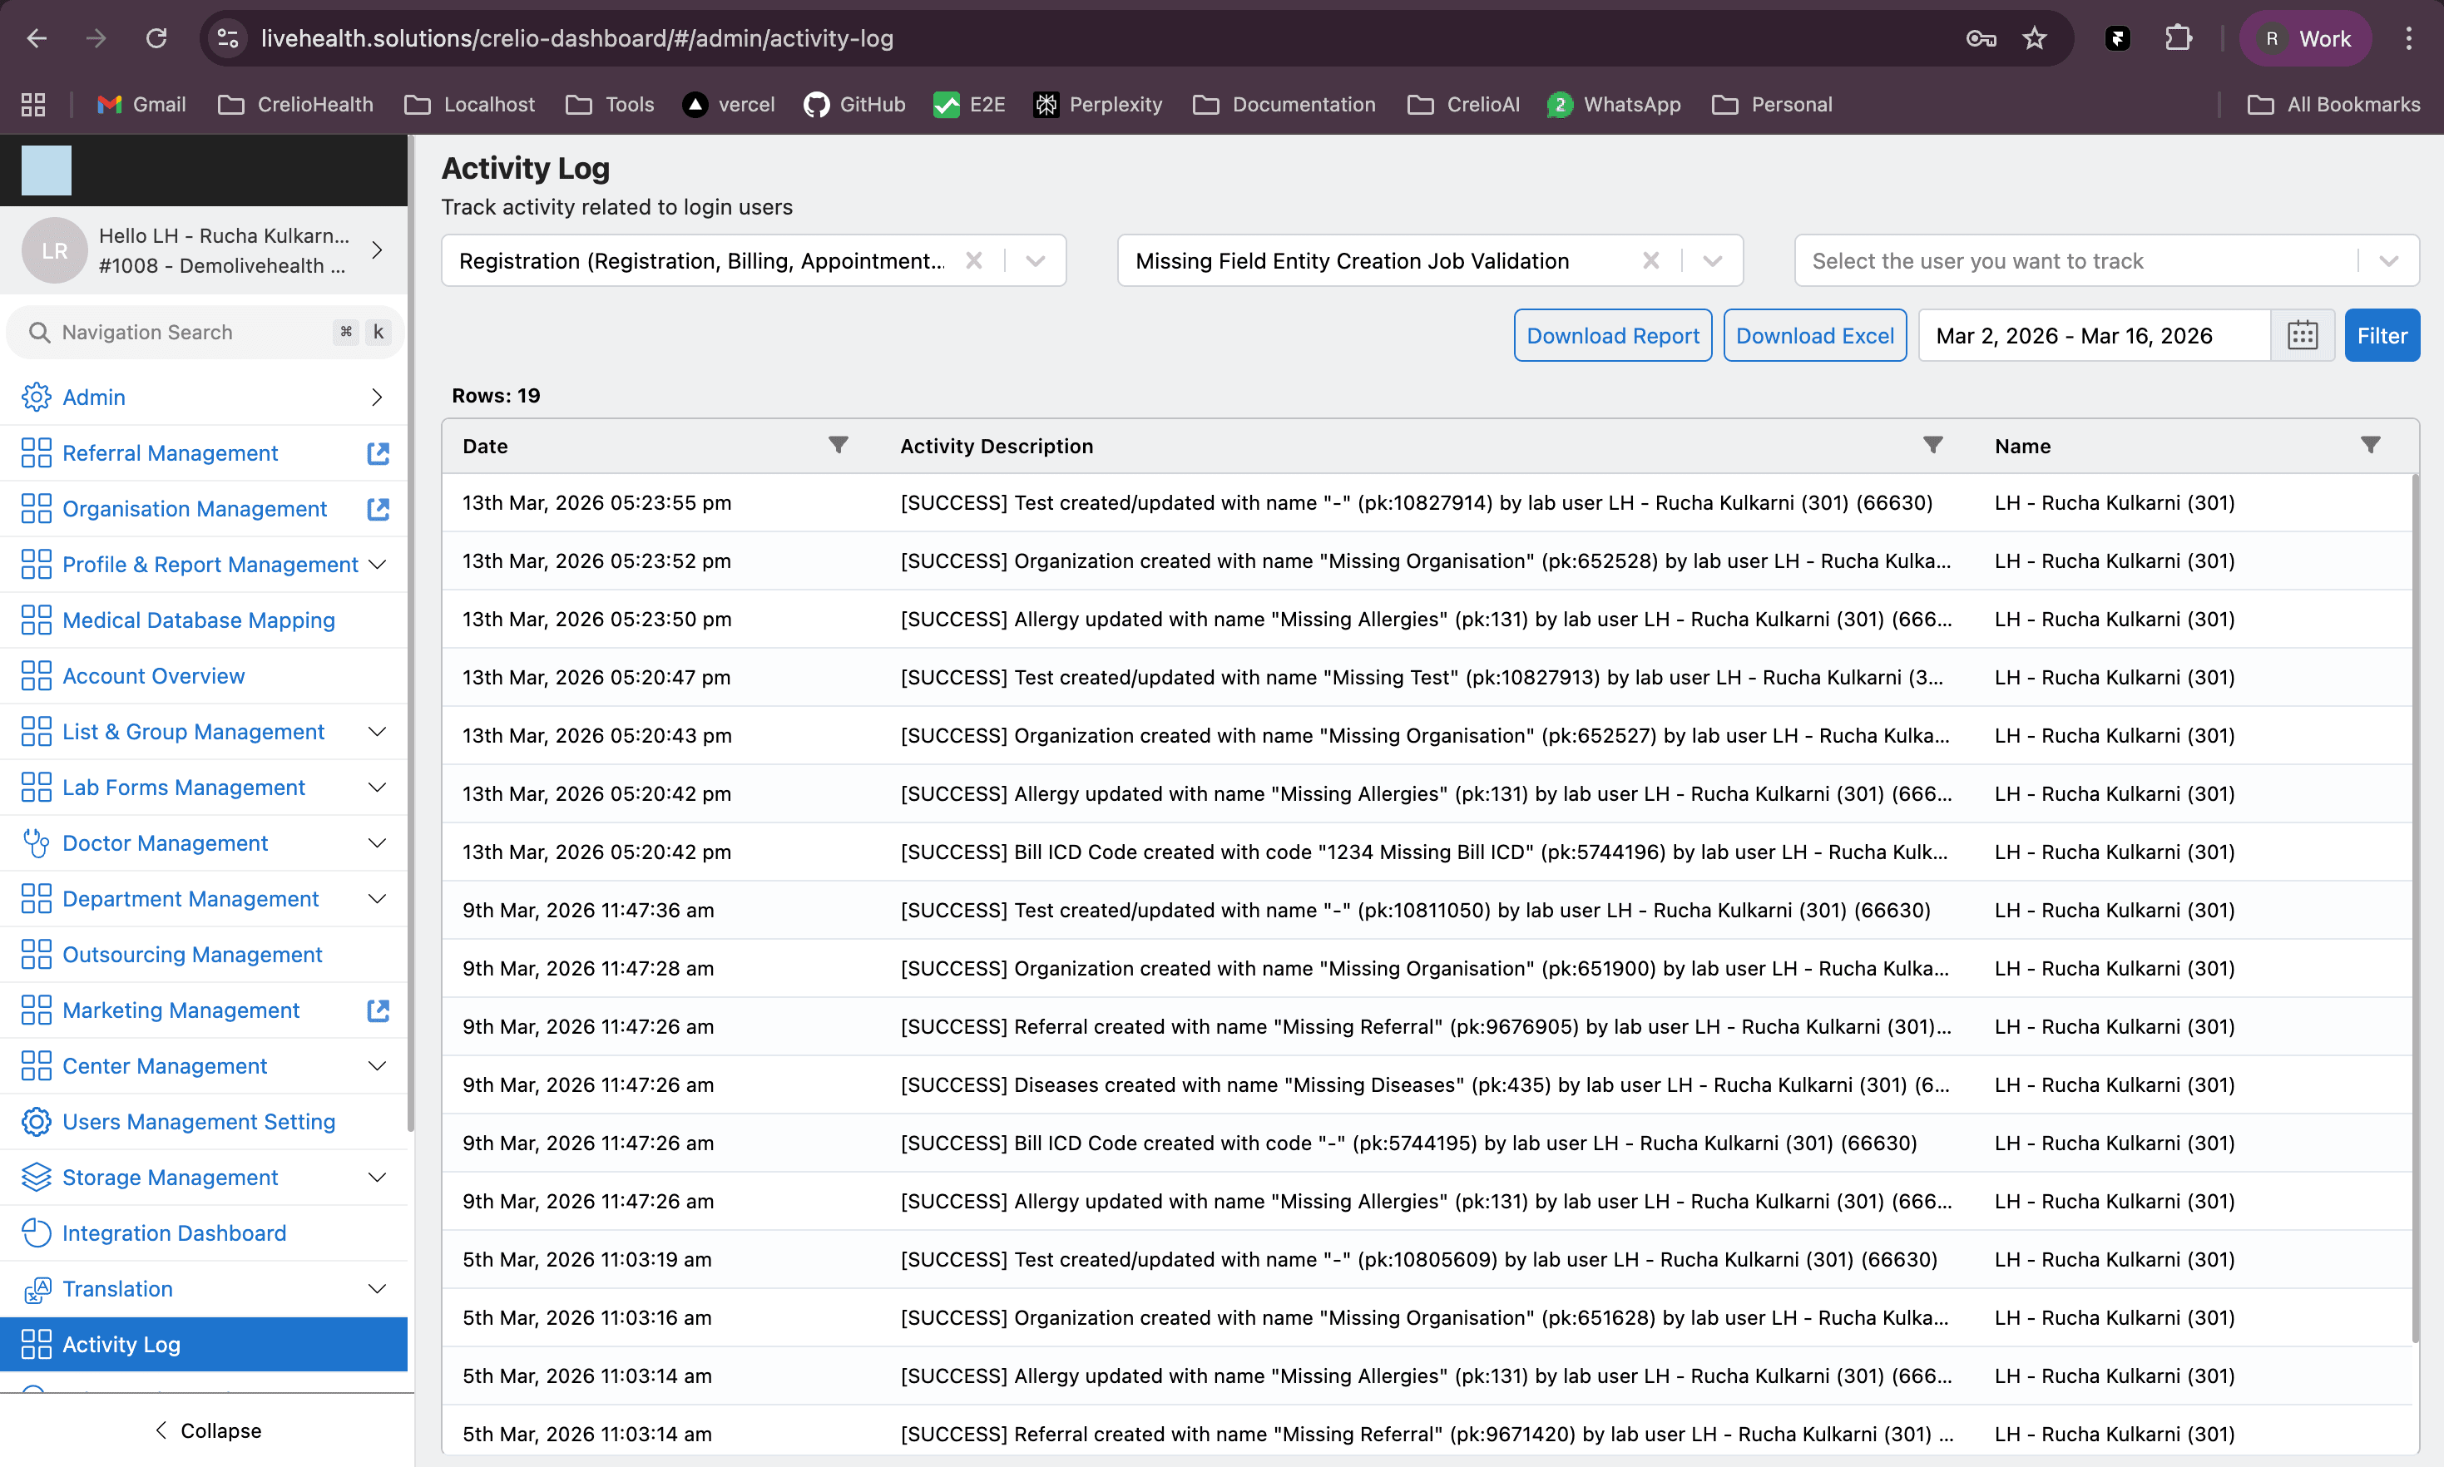The width and height of the screenshot is (2444, 1467).
Task: Click the site info icon in address bar
Action: point(227,38)
